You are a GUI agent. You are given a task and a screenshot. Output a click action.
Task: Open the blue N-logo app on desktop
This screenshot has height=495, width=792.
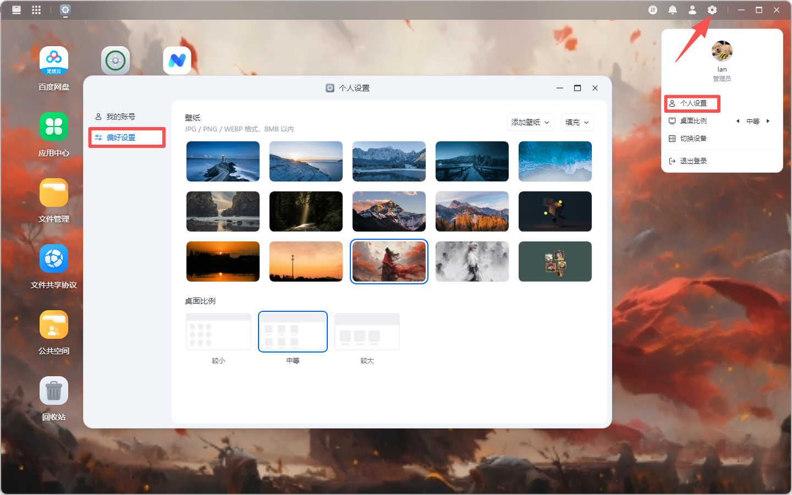coord(177,61)
